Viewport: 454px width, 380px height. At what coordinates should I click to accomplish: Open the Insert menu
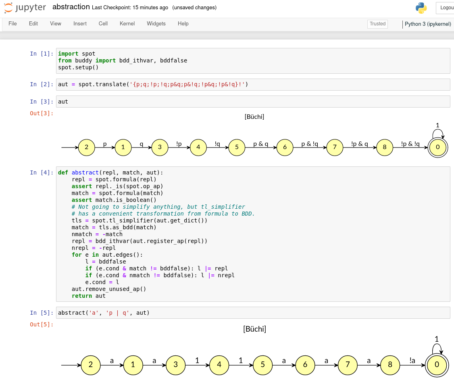(x=80, y=24)
